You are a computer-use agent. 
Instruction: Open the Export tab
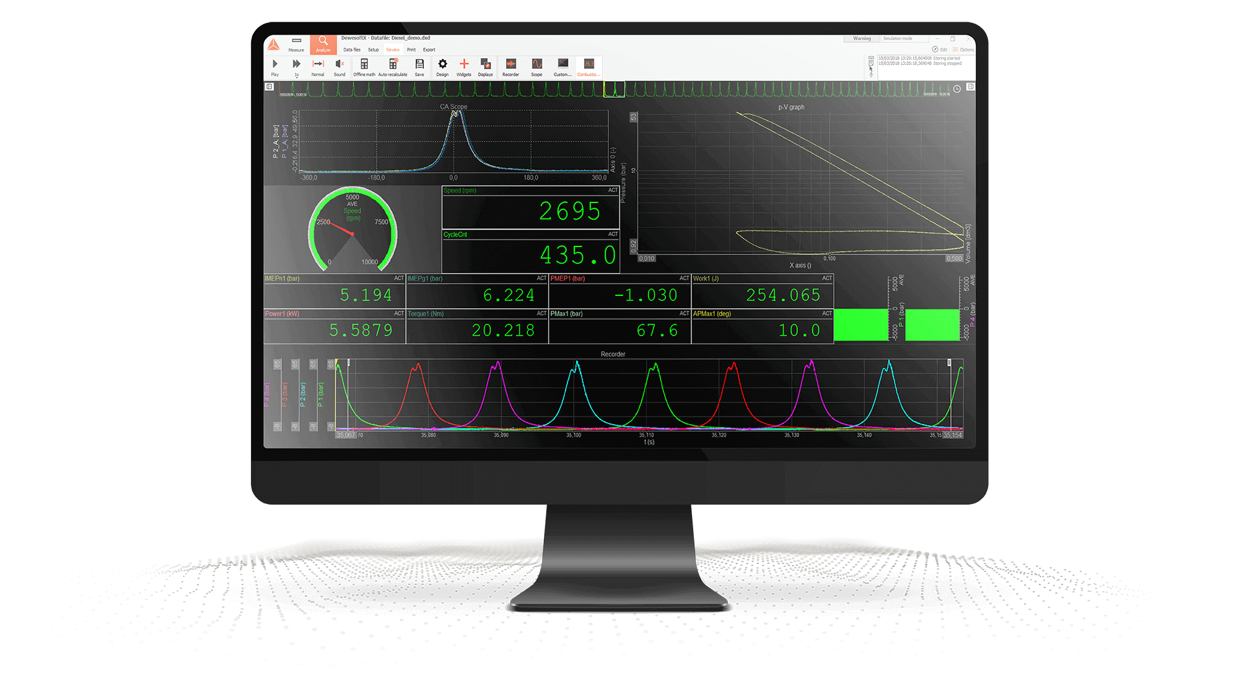pyautogui.click(x=429, y=50)
